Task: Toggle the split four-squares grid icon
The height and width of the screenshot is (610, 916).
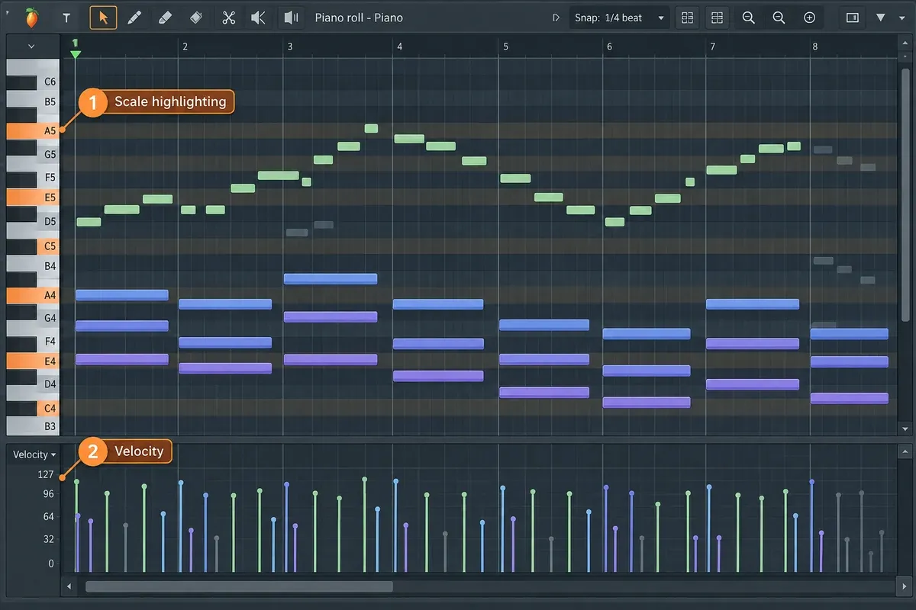Action: 687,18
